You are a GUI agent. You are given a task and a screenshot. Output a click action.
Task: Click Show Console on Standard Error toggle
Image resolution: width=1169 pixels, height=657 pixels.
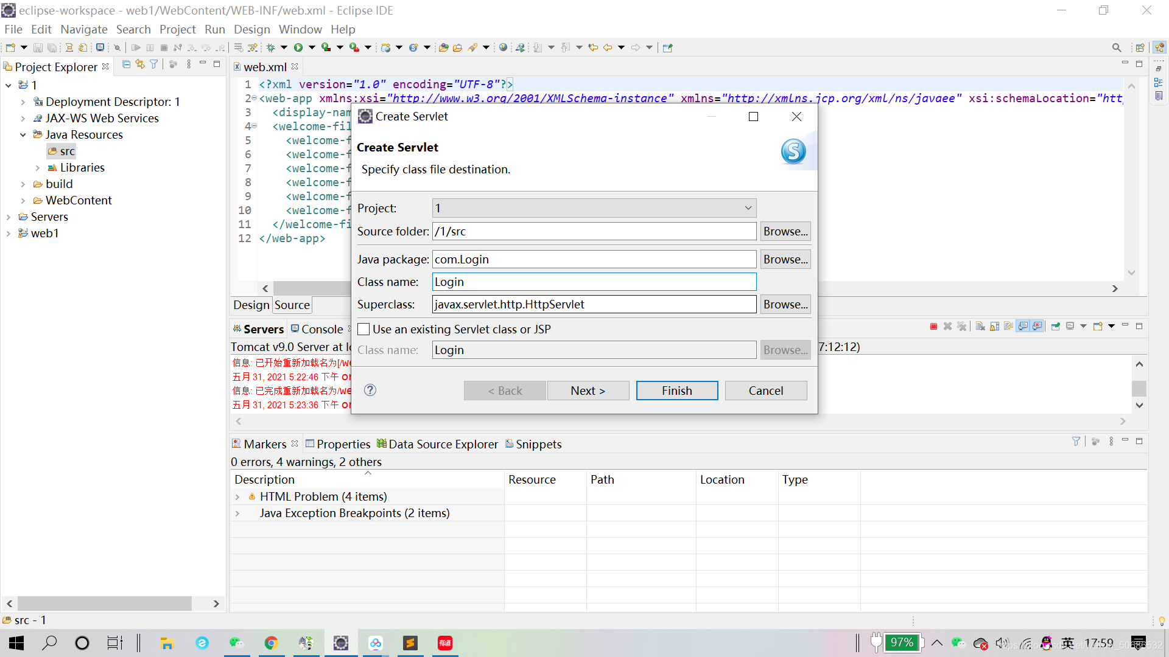1037,327
